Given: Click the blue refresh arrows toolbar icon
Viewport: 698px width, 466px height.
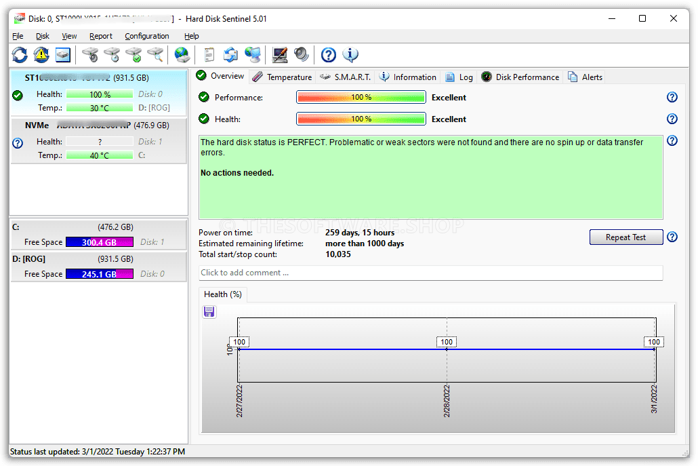Looking at the screenshot, I should 20,55.
